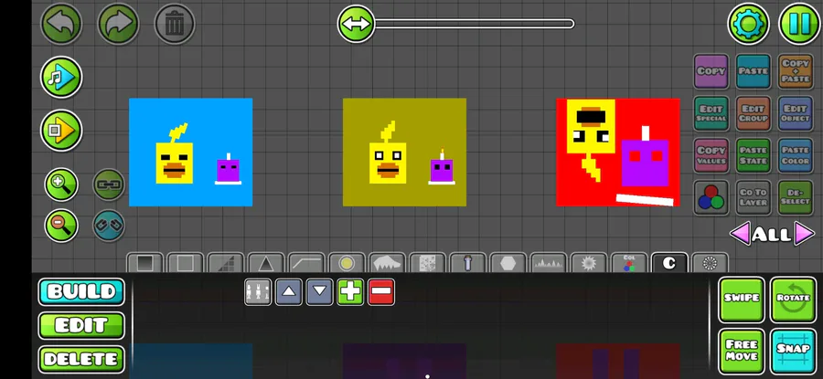
Task: Open the ground spikes decoration tab
Action: (x=549, y=263)
